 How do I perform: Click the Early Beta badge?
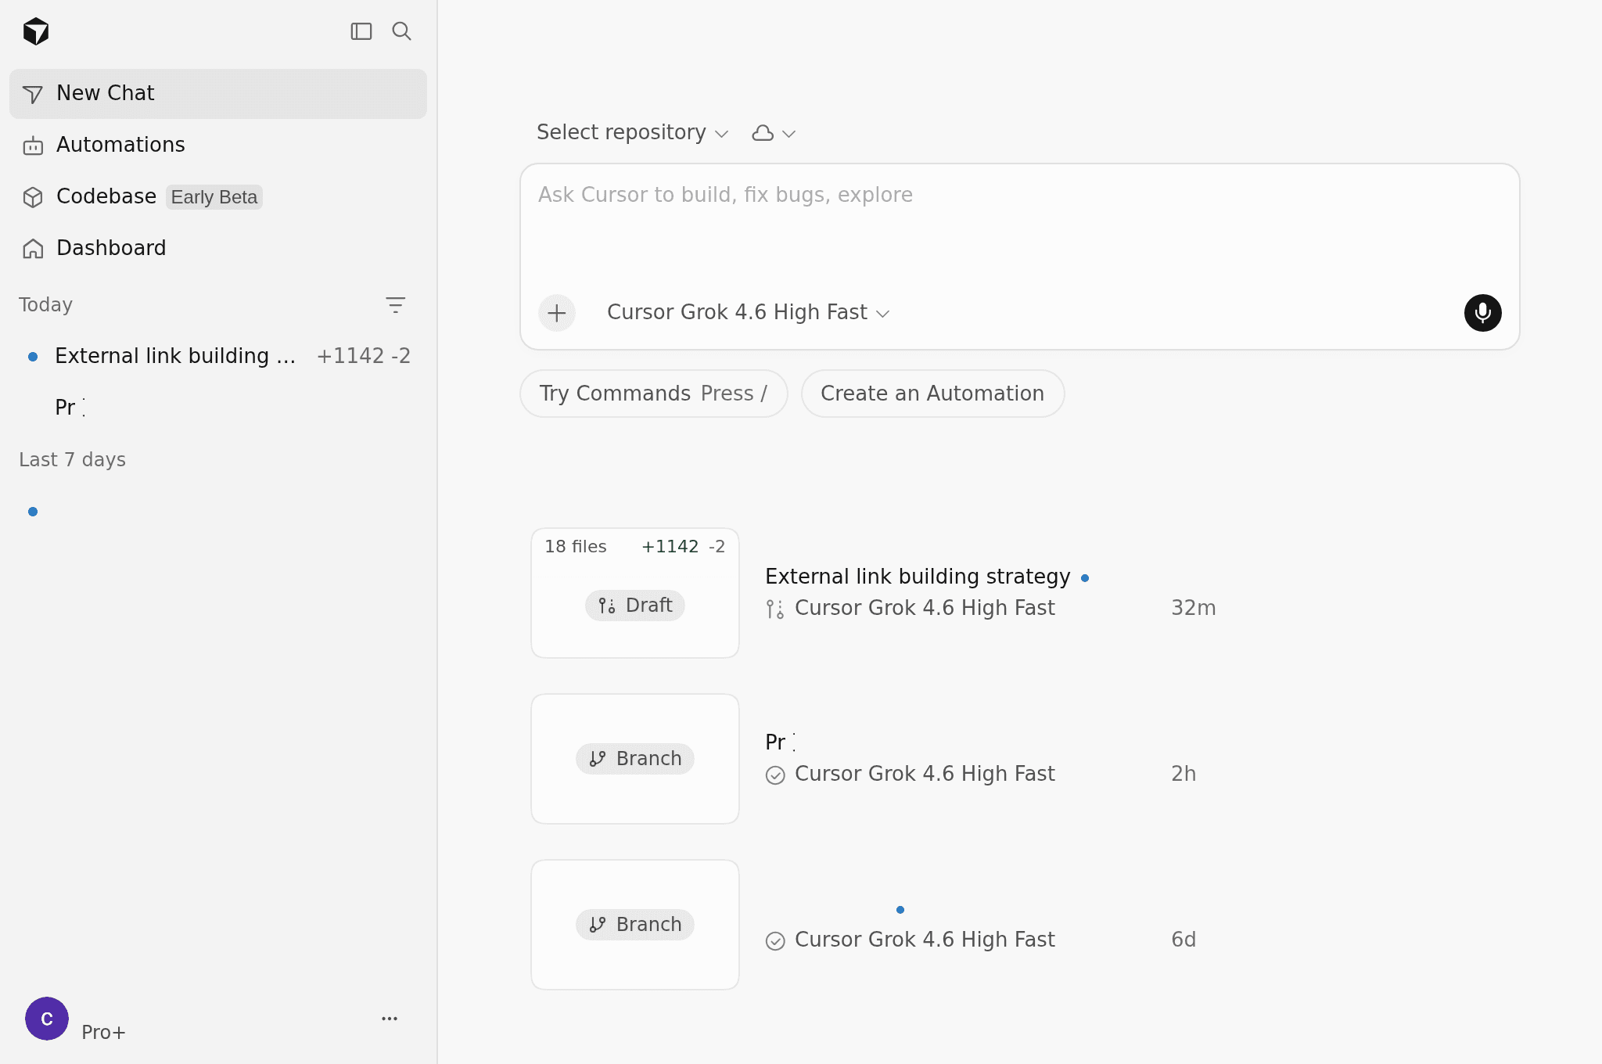[214, 197]
